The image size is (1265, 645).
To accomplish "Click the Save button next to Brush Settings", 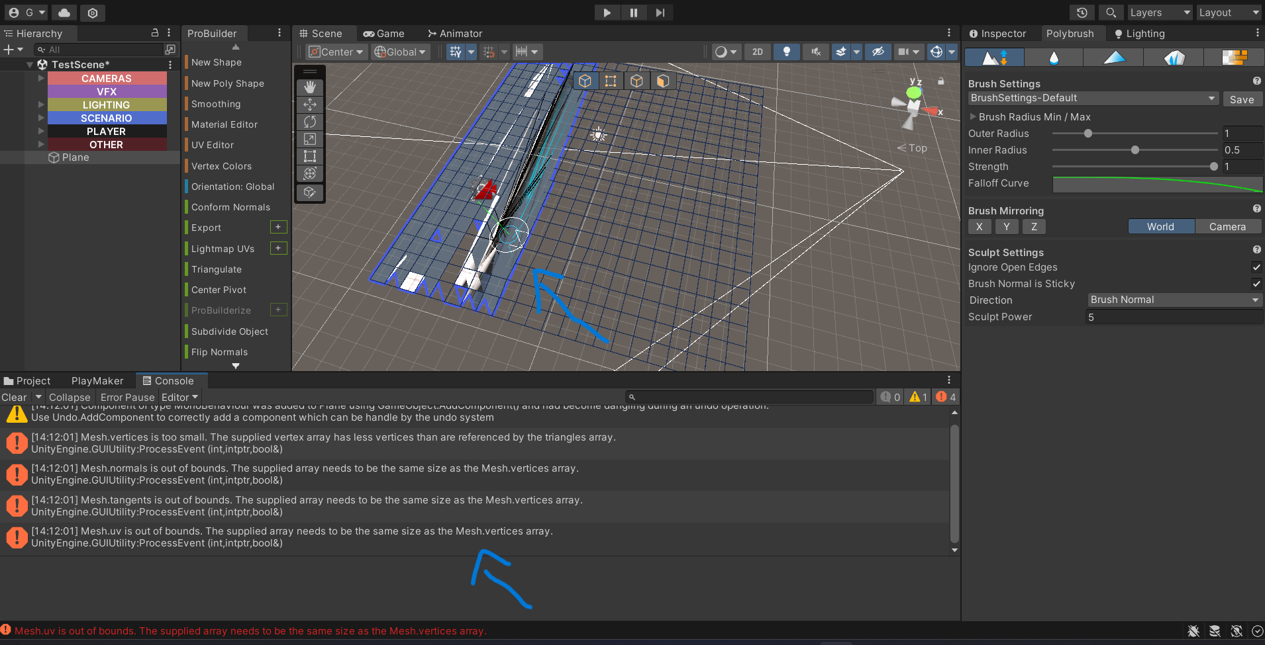I will pos(1242,99).
